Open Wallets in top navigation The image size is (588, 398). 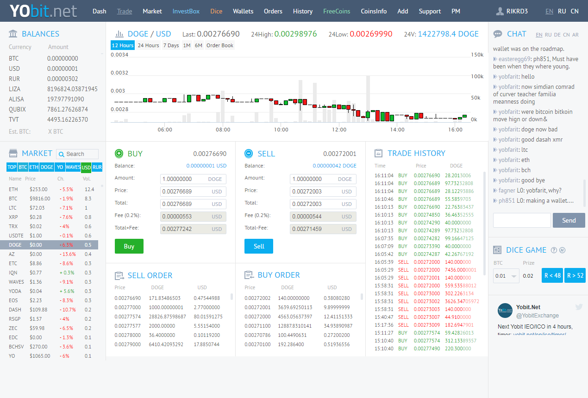pyautogui.click(x=243, y=11)
